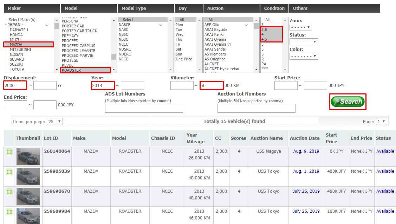Click Available status for lot 259905839
This screenshot has width=396, height=224.
(385, 171)
